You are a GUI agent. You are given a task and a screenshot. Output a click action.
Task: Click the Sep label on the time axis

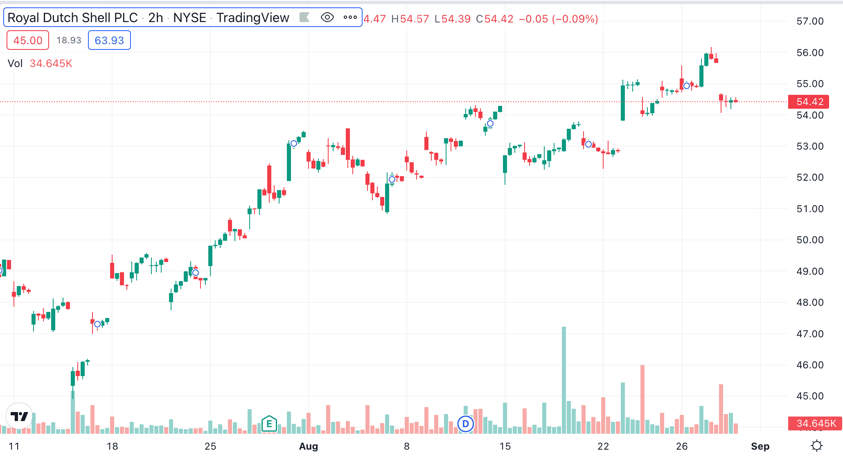pyautogui.click(x=760, y=446)
